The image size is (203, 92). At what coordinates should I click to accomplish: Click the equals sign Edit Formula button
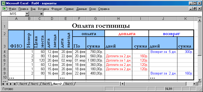41,14
